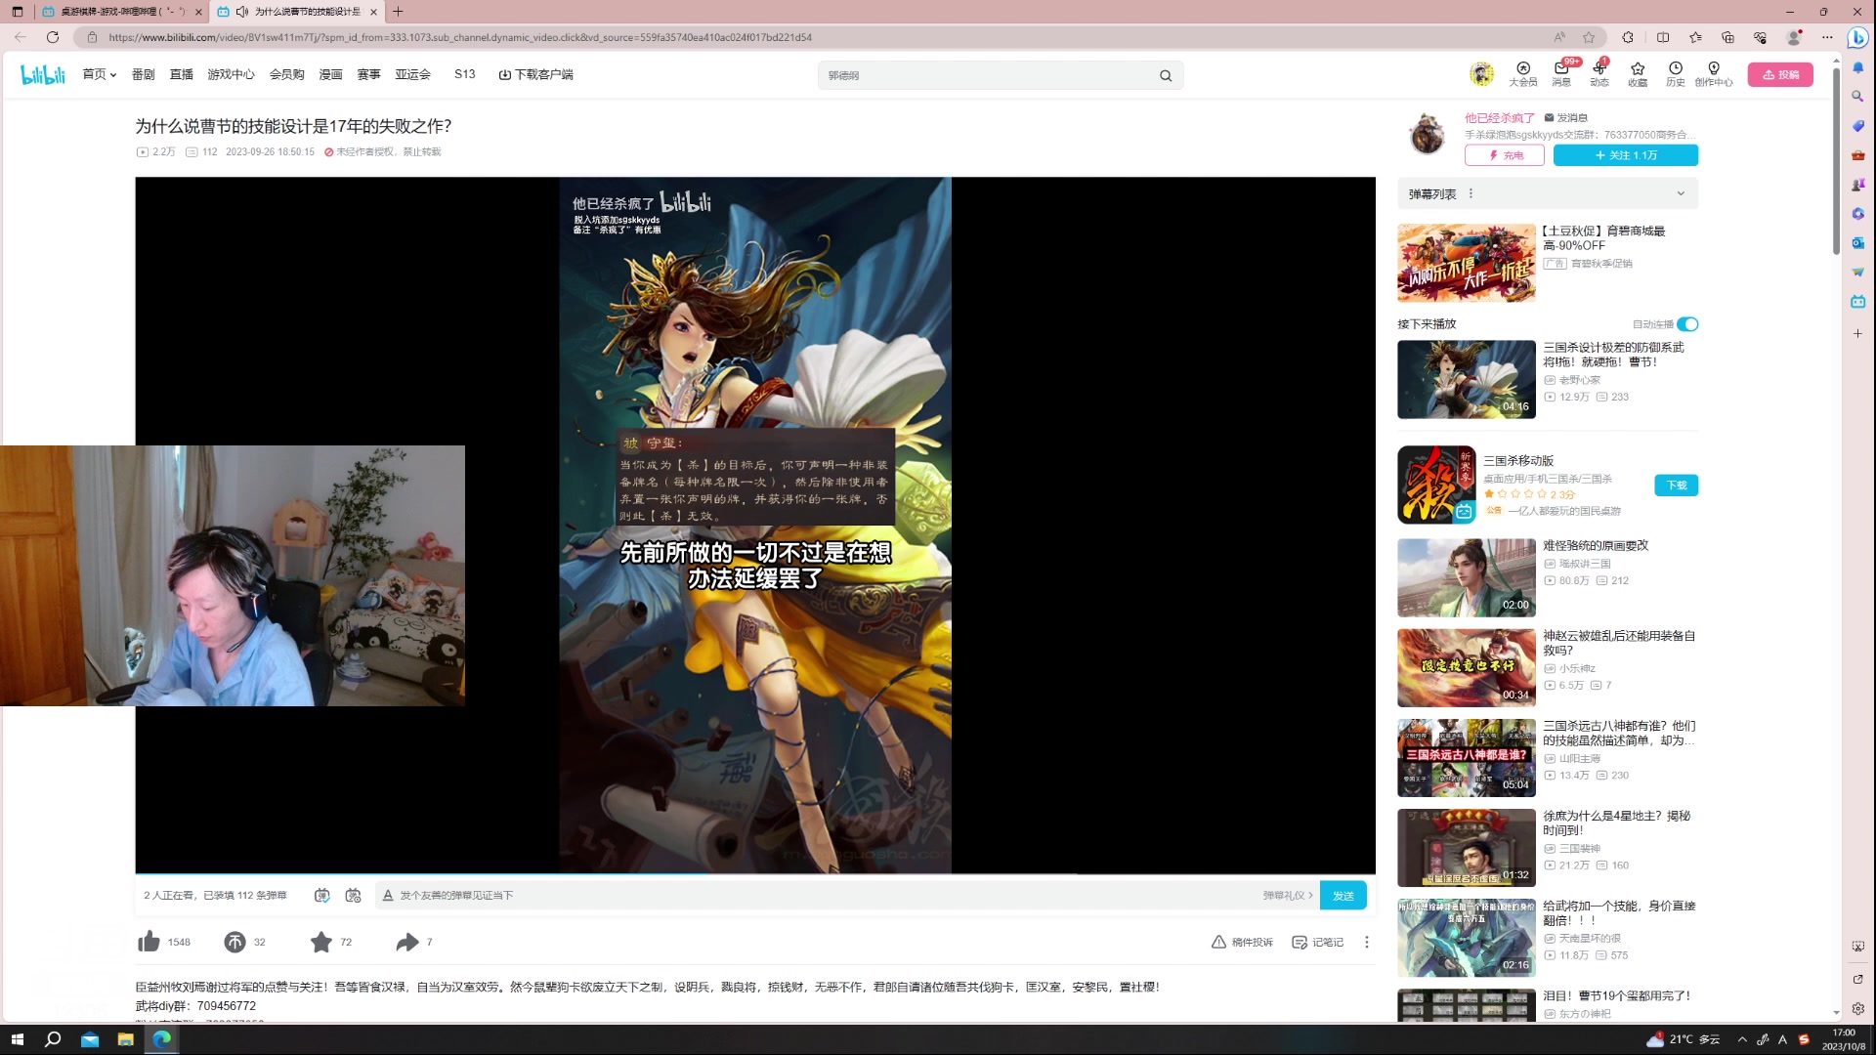
Task: Share the video with the arrow icon
Action: 407,942
